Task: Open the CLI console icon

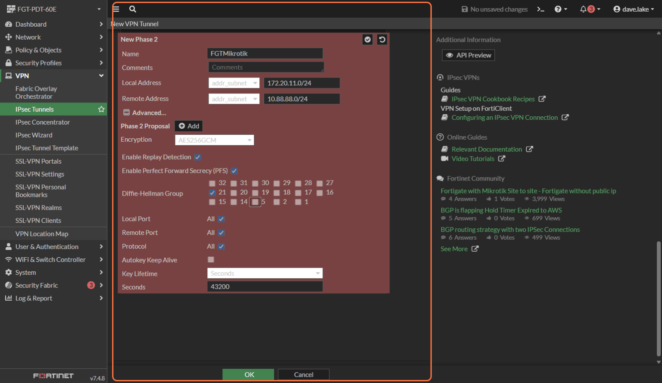Action: (540, 9)
